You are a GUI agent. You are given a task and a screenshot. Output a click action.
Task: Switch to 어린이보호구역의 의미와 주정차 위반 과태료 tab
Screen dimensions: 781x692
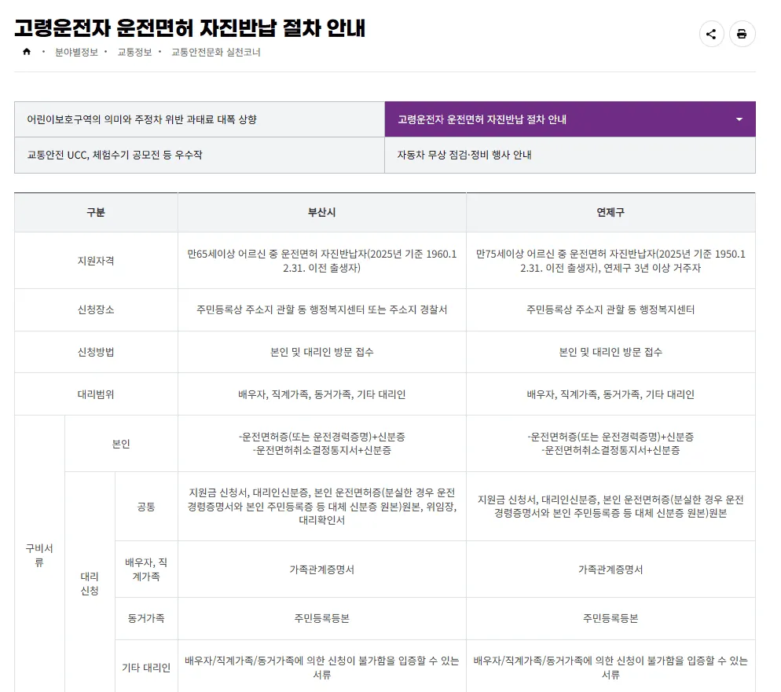pos(200,119)
